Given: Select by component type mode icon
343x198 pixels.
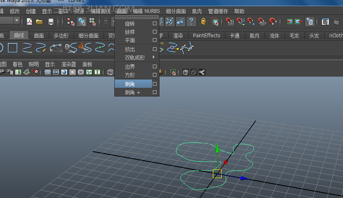Looking at the screenshot, I should tap(92, 22).
